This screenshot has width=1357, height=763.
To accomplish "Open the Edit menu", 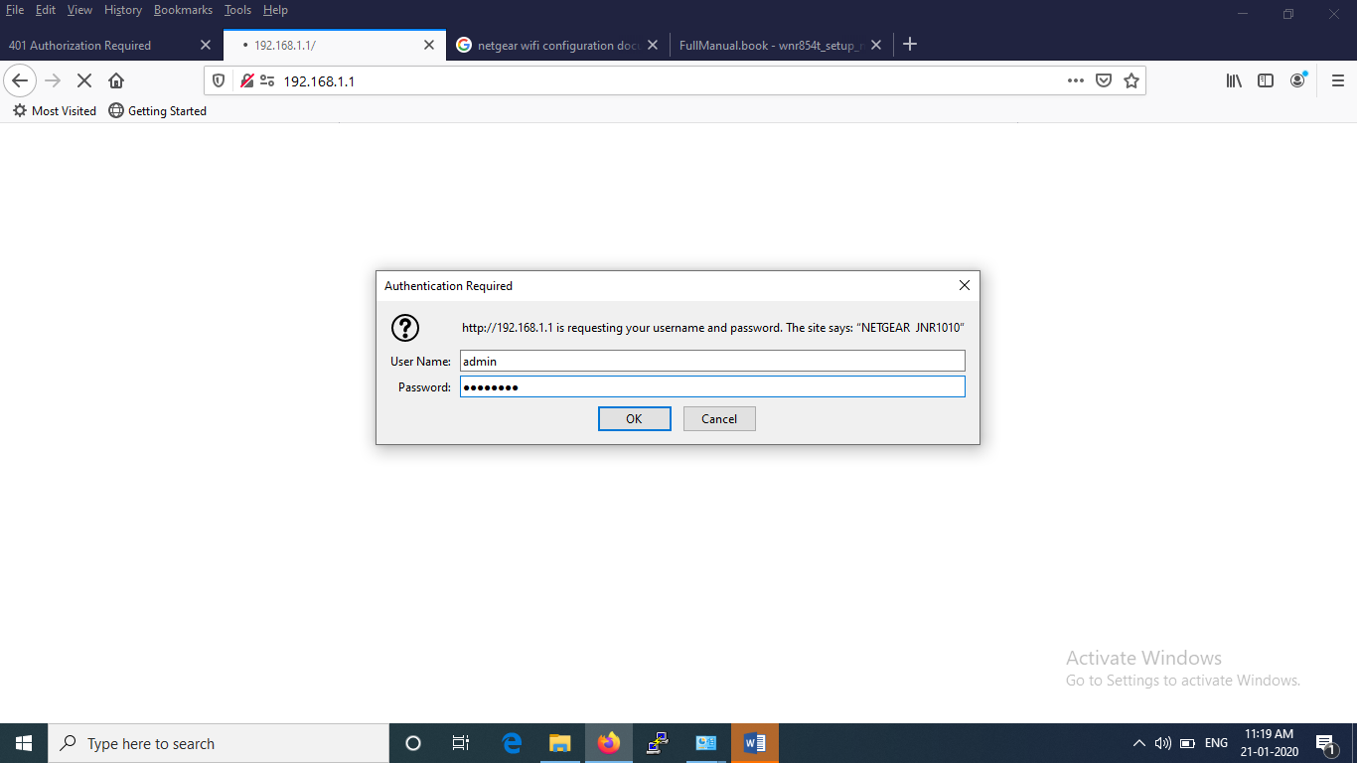I will tap(46, 10).
